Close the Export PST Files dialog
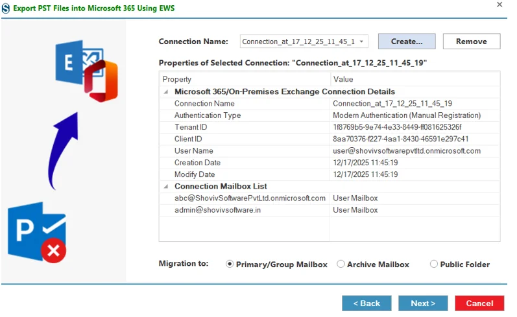 click(499, 5)
